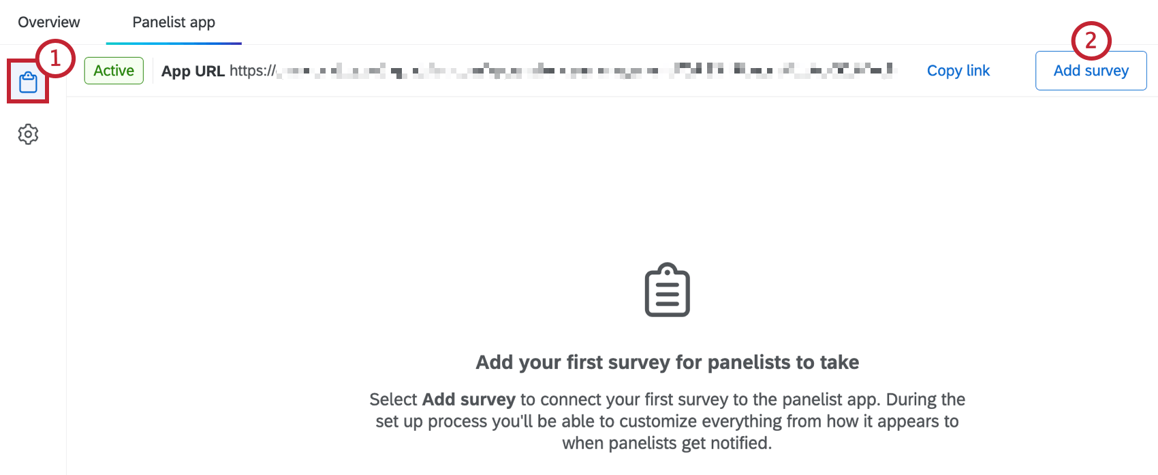Click the red circled numeral 2 annotation
The height and width of the screenshot is (475, 1158).
(x=1091, y=42)
